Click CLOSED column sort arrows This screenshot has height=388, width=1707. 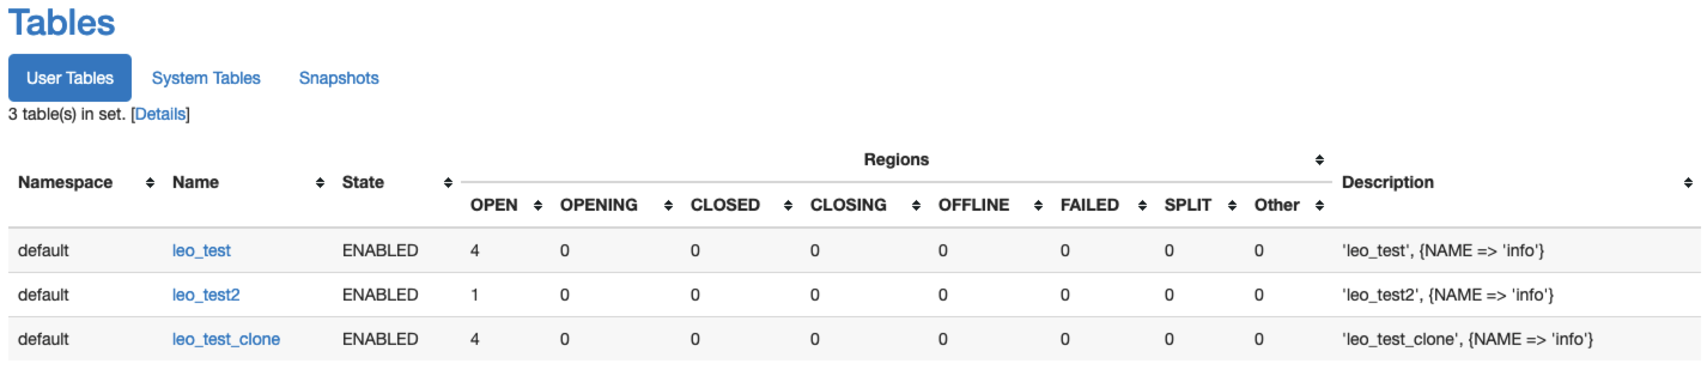pyautogui.click(x=788, y=205)
